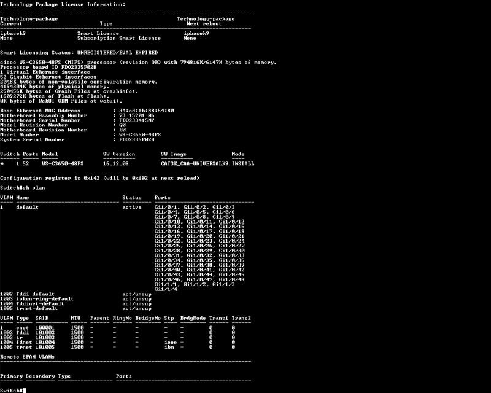
Task: Click the 'Remote SPAN VLANs' heading
Action: coord(27,357)
